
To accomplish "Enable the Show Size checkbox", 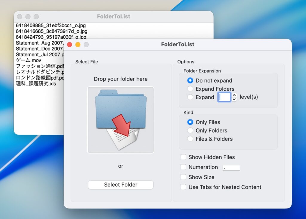I will coord(183,177).
